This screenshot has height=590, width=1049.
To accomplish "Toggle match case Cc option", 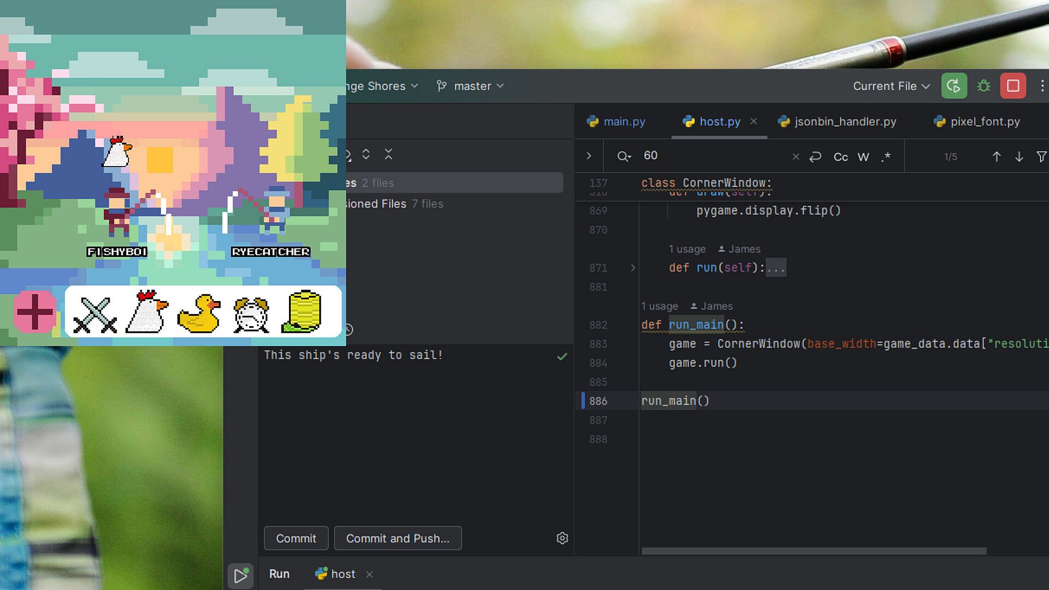I will tap(840, 157).
